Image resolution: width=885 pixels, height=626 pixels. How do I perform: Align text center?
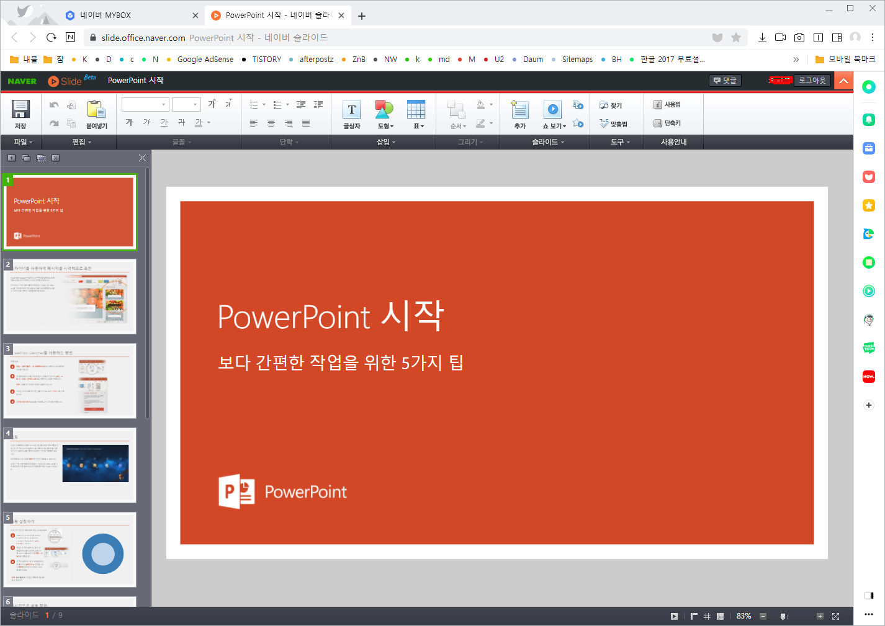click(271, 123)
